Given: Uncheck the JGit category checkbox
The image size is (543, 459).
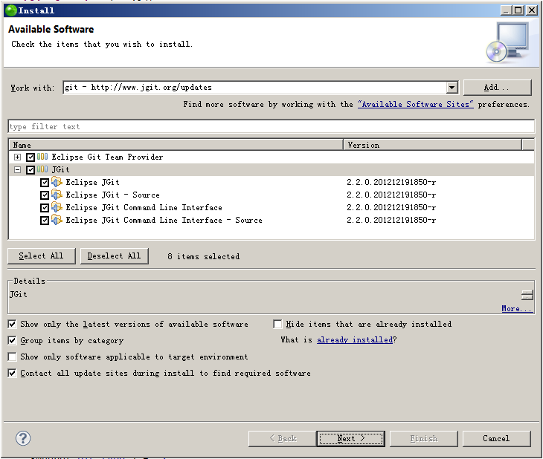Looking at the screenshot, I should [30, 170].
